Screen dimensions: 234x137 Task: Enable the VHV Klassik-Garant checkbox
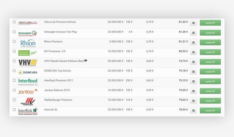[14, 61]
